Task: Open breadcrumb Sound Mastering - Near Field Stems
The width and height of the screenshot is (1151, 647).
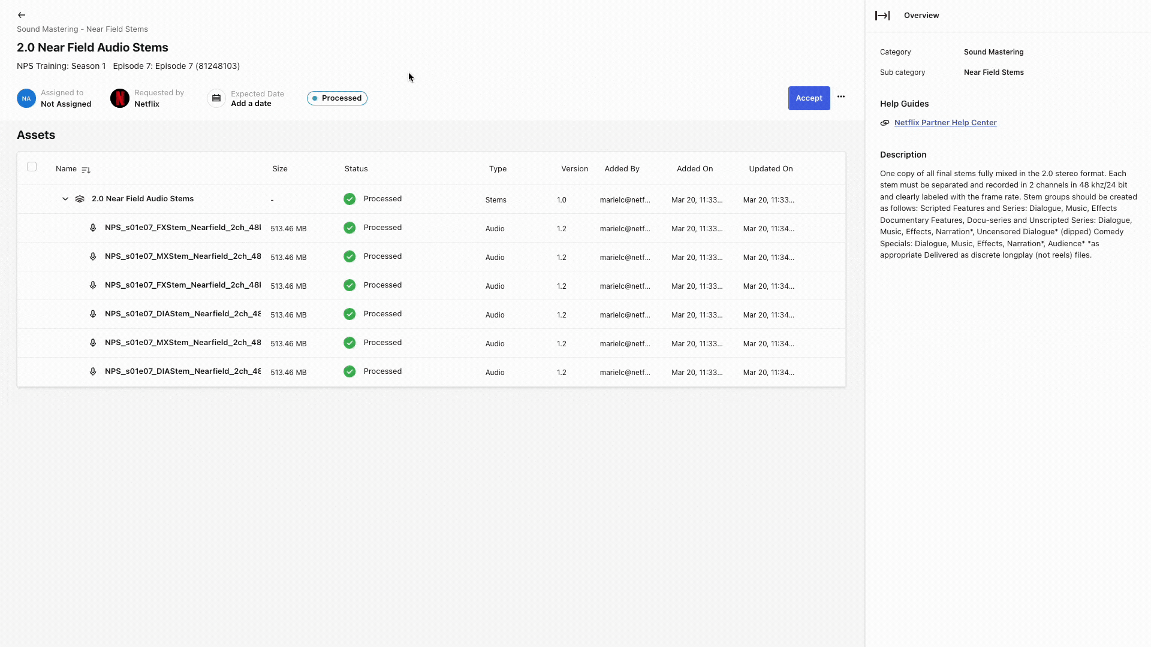Action: (x=82, y=29)
